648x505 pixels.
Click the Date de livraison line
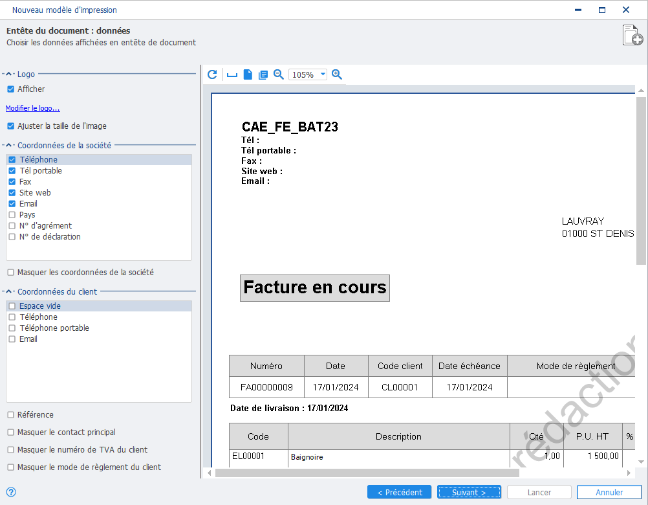(289, 409)
